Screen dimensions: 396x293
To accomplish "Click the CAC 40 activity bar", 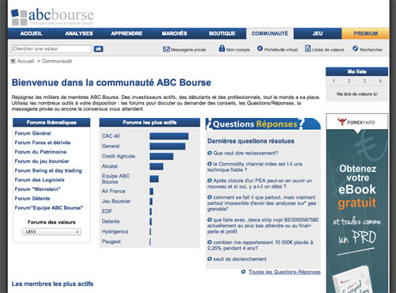I will pyautogui.click(x=169, y=136).
